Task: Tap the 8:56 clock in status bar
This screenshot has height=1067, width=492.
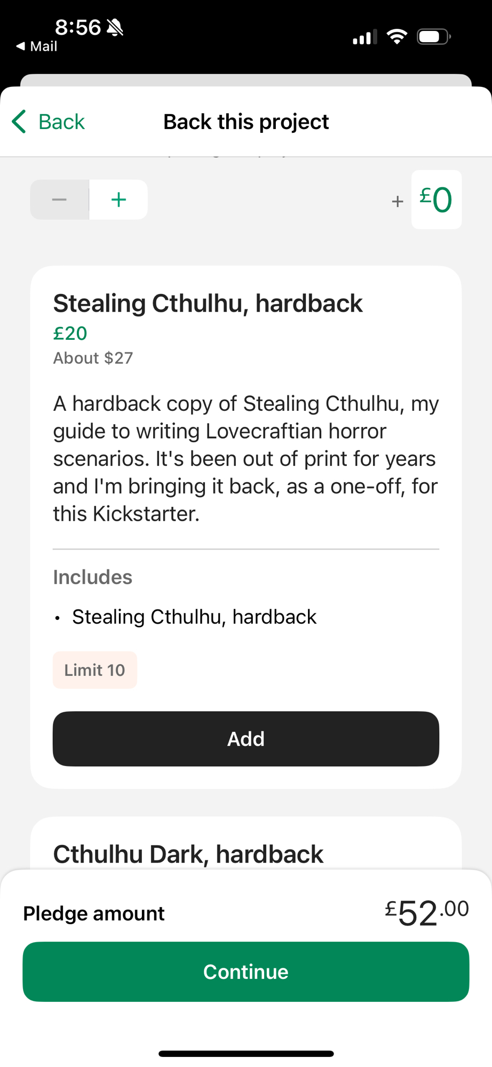Action: [x=78, y=27]
